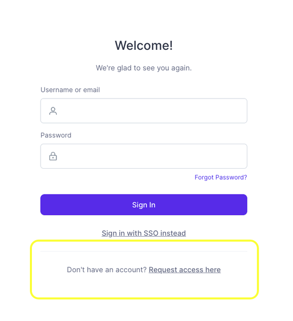Start password recovery via Forgot Password?

(221, 177)
